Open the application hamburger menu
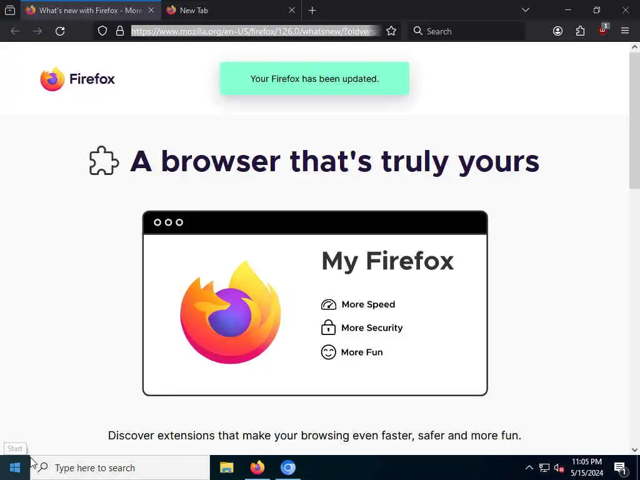The width and height of the screenshot is (640, 480). (x=625, y=31)
